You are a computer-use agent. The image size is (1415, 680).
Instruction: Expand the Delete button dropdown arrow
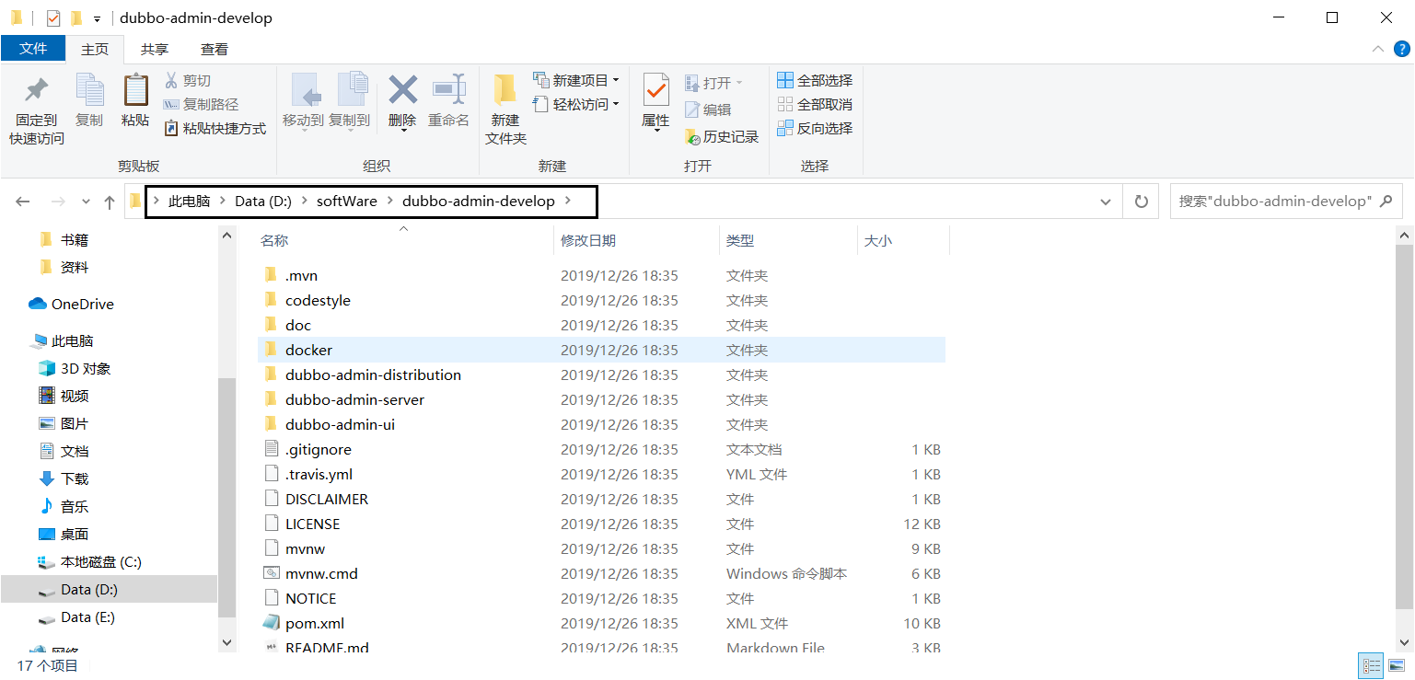click(402, 132)
